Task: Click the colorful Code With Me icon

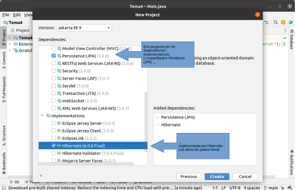Action: click(x=291, y=22)
